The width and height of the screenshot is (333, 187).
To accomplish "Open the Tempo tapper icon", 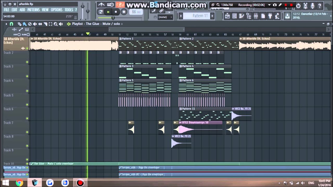I will [x=277, y=16].
